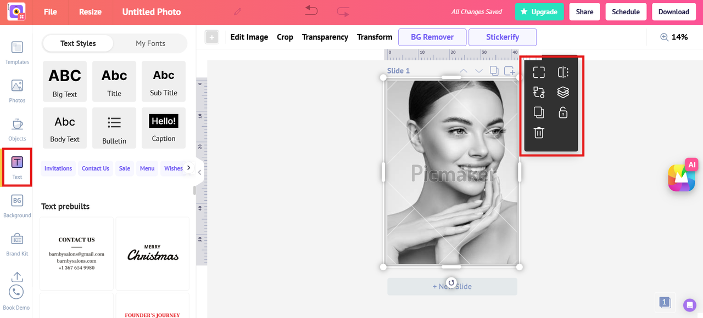703x318 pixels.
Task: Click the Picmaker logo icon
Action: 16,12
